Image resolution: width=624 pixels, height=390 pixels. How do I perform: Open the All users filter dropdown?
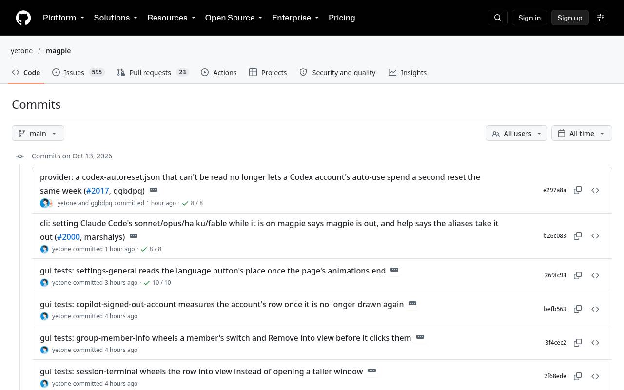(516, 134)
